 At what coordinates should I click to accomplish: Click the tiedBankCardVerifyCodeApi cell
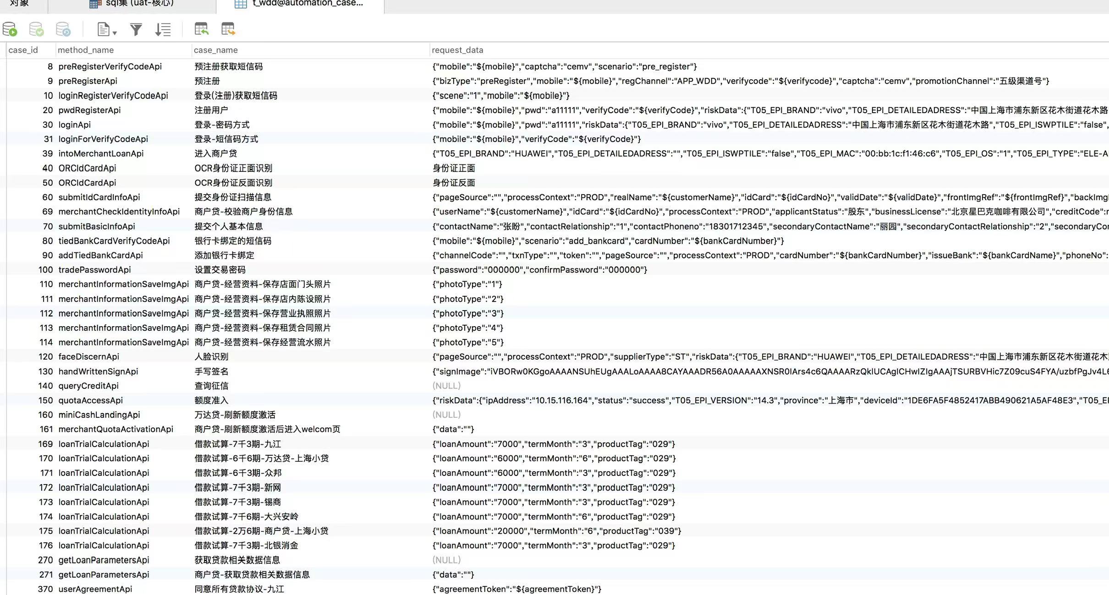[x=114, y=241]
